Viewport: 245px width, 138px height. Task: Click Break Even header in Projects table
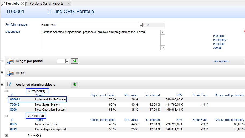(x=200, y=95)
